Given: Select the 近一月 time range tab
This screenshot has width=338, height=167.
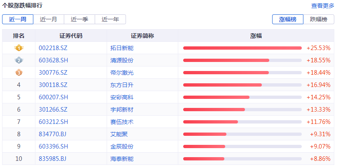Looking at the screenshot, I should point(49,19).
